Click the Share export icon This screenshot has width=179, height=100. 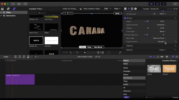click(x=175, y=4)
